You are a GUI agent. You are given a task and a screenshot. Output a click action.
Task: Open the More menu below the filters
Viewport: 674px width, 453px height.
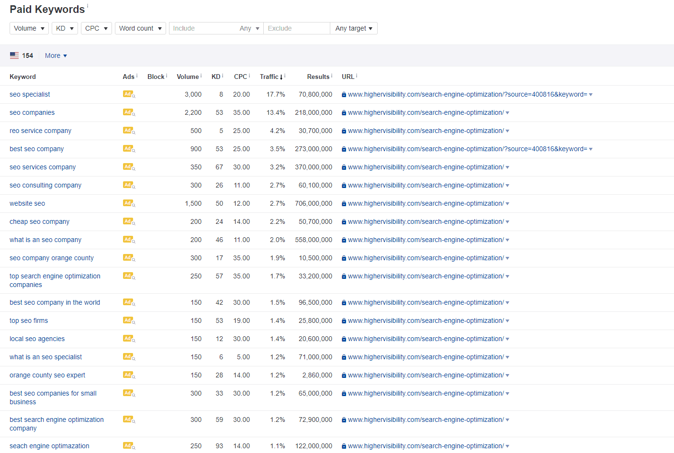pos(55,55)
